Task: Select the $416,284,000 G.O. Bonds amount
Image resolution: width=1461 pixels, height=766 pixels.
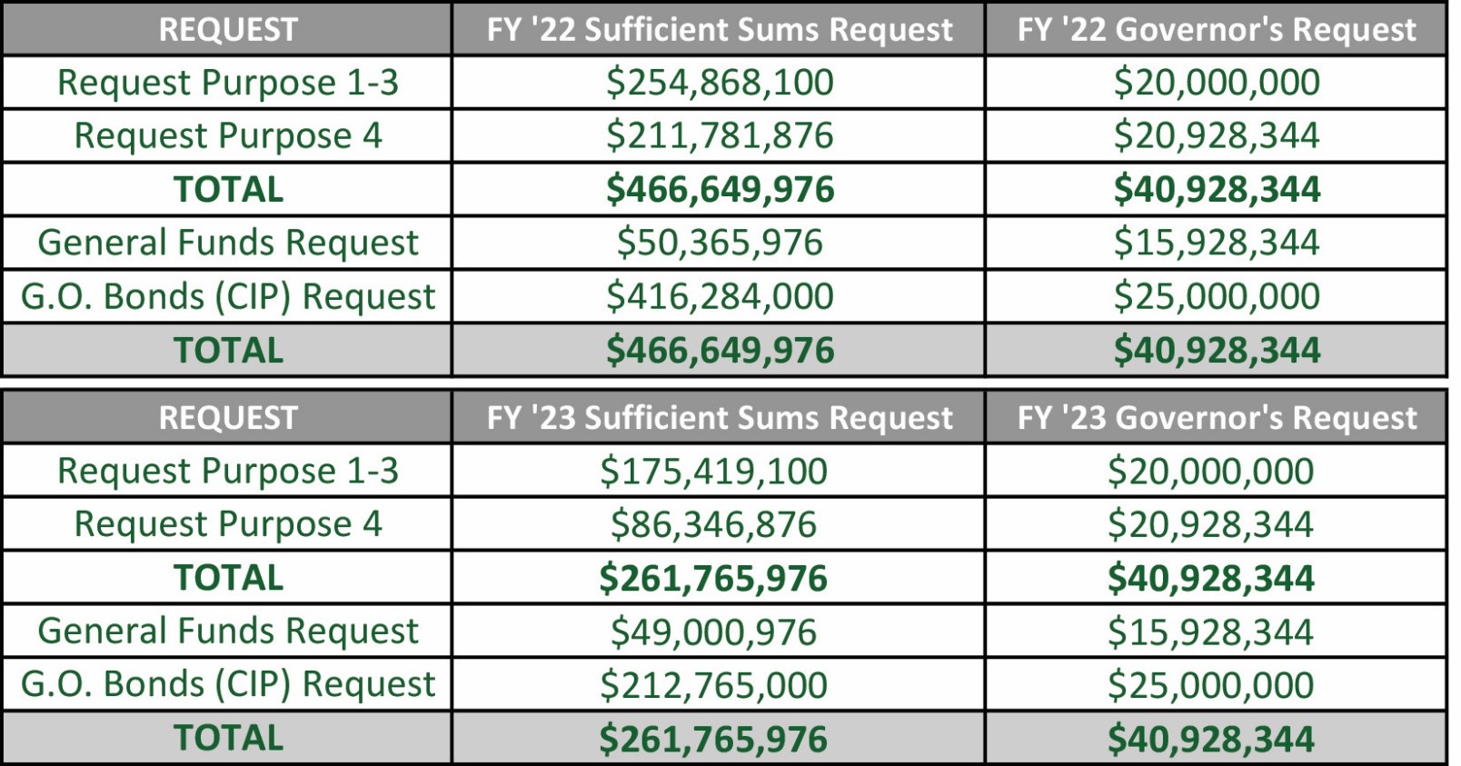Action: 720,296
